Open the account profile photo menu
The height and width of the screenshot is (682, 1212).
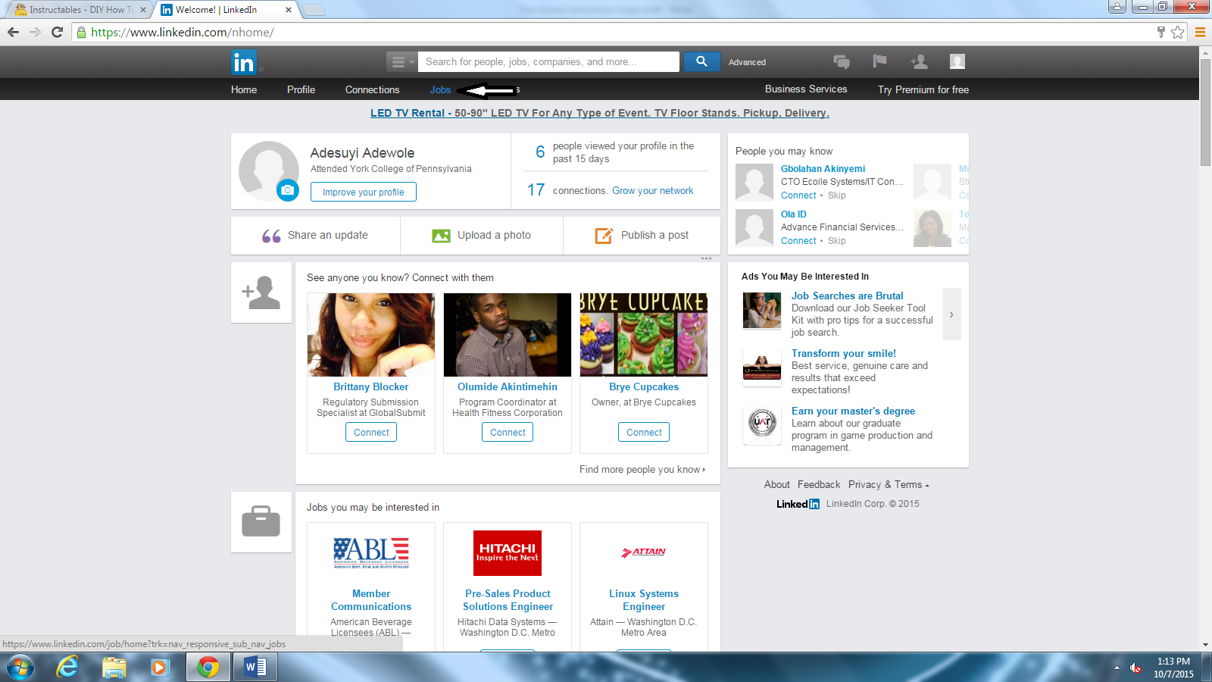pyautogui.click(x=957, y=61)
